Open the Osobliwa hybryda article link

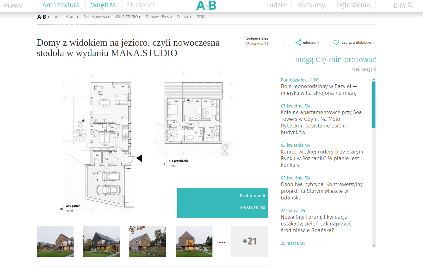point(322,191)
